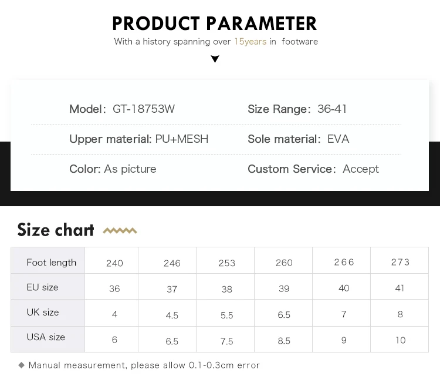Screen dimensions: 440x386
Task: Click the Size Range value 36-41
Action: (332, 109)
